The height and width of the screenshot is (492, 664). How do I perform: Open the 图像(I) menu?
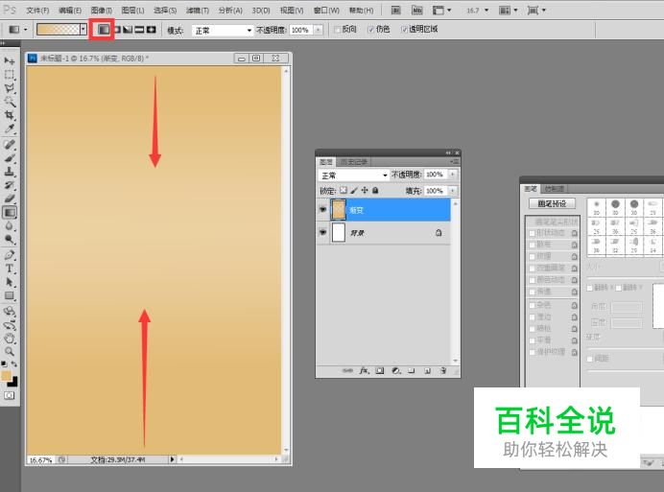(102, 11)
